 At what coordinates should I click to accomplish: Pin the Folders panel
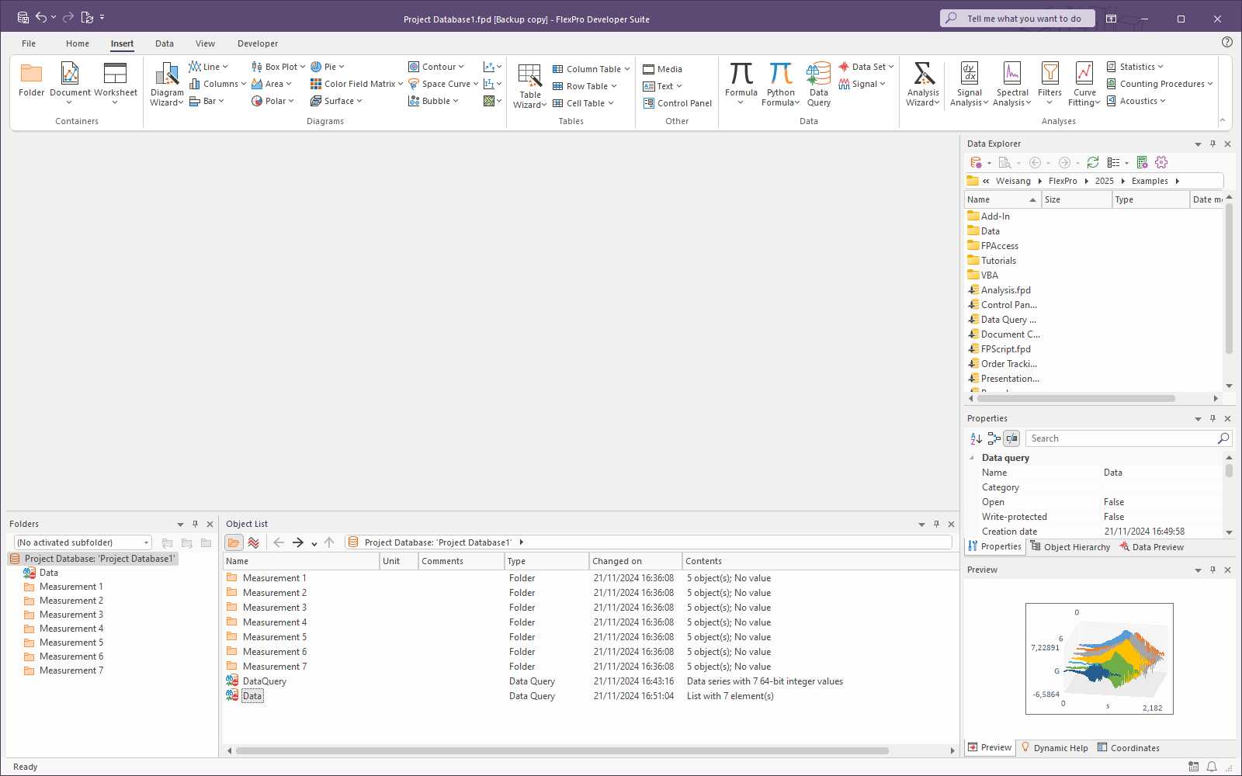pos(195,524)
